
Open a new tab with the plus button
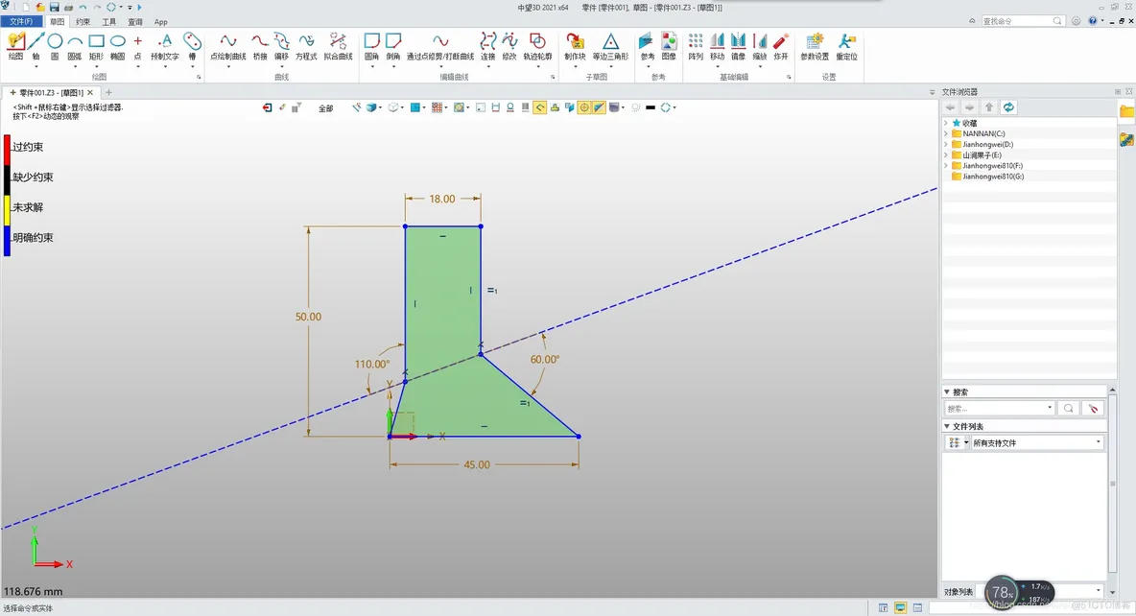tap(108, 93)
